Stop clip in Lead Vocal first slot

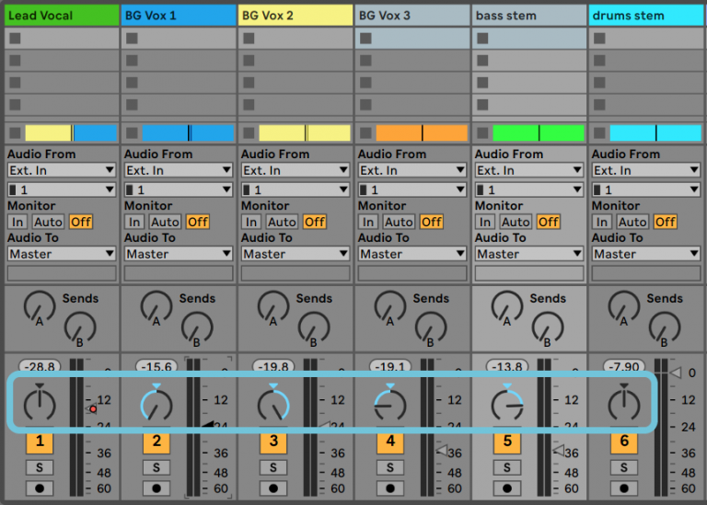(x=16, y=39)
